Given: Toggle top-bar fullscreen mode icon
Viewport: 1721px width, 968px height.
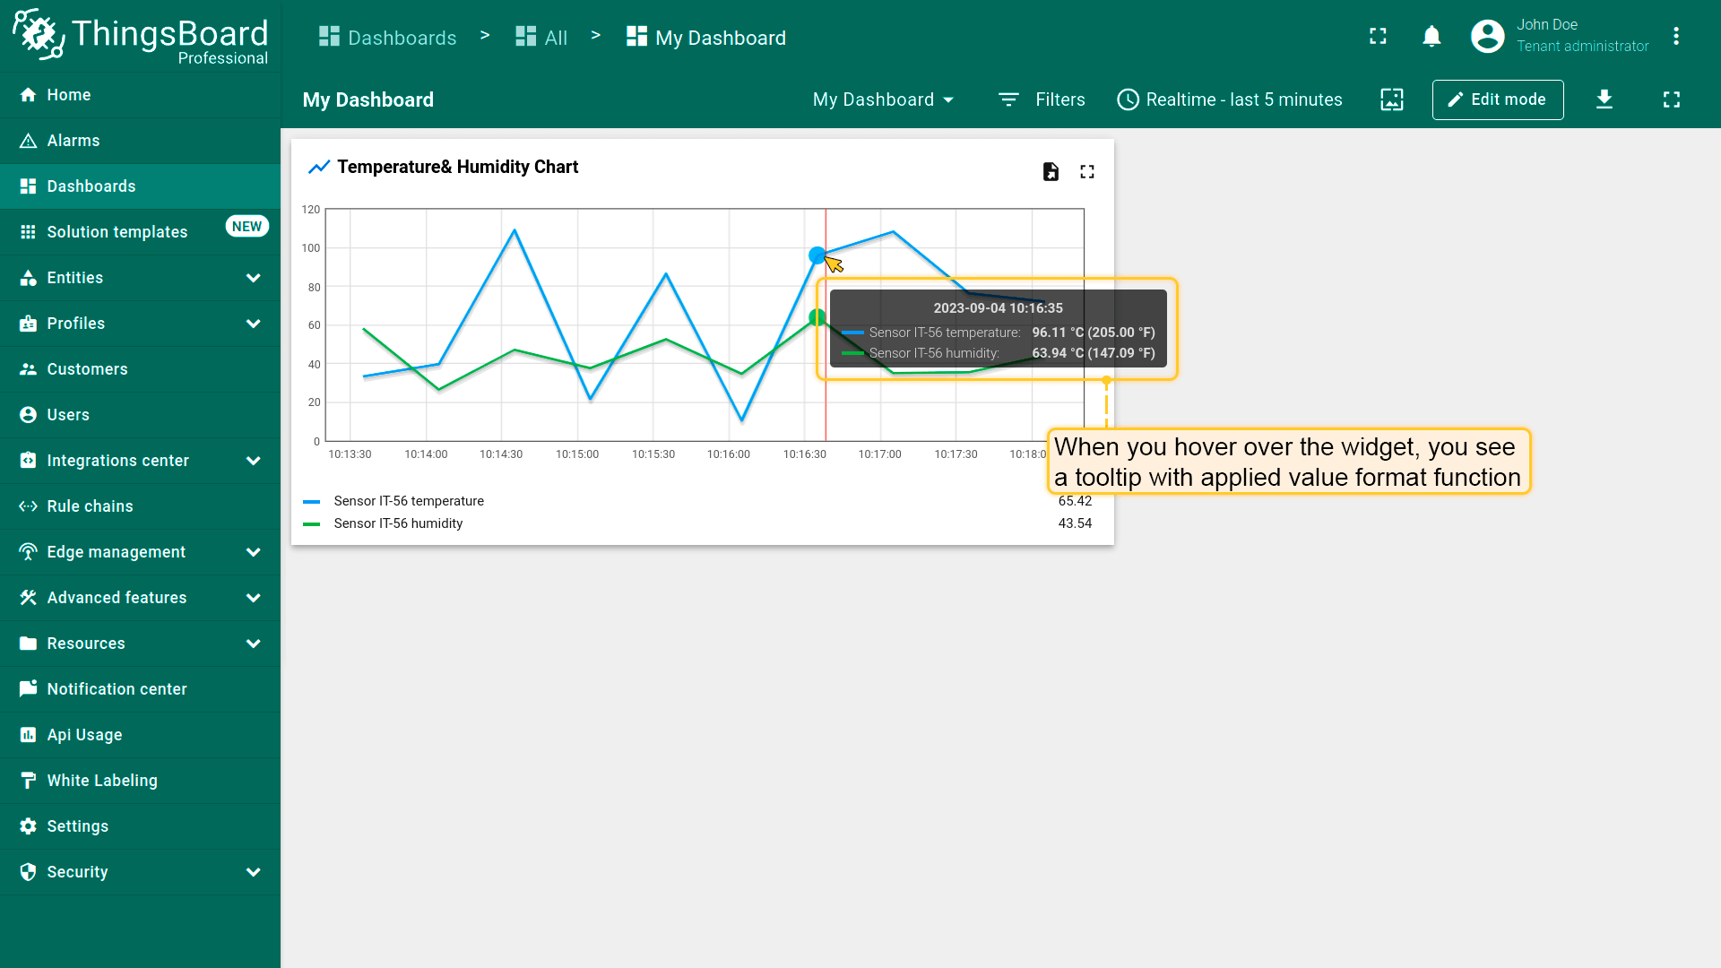Looking at the screenshot, I should (x=1379, y=37).
